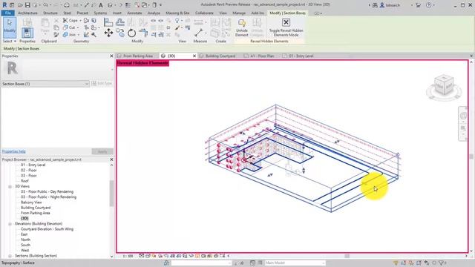Open the Annotate ribbon tab
This screenshot has width=475, height=267.
[134, 13]
